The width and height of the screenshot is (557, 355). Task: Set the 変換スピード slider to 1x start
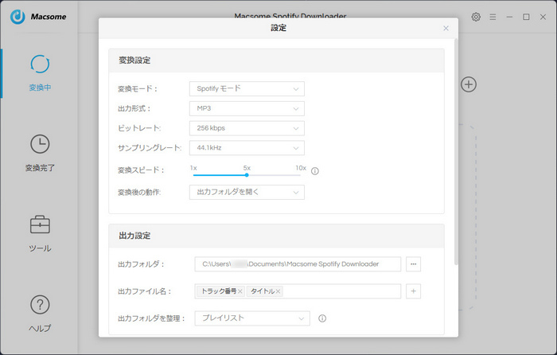point(193,175)
